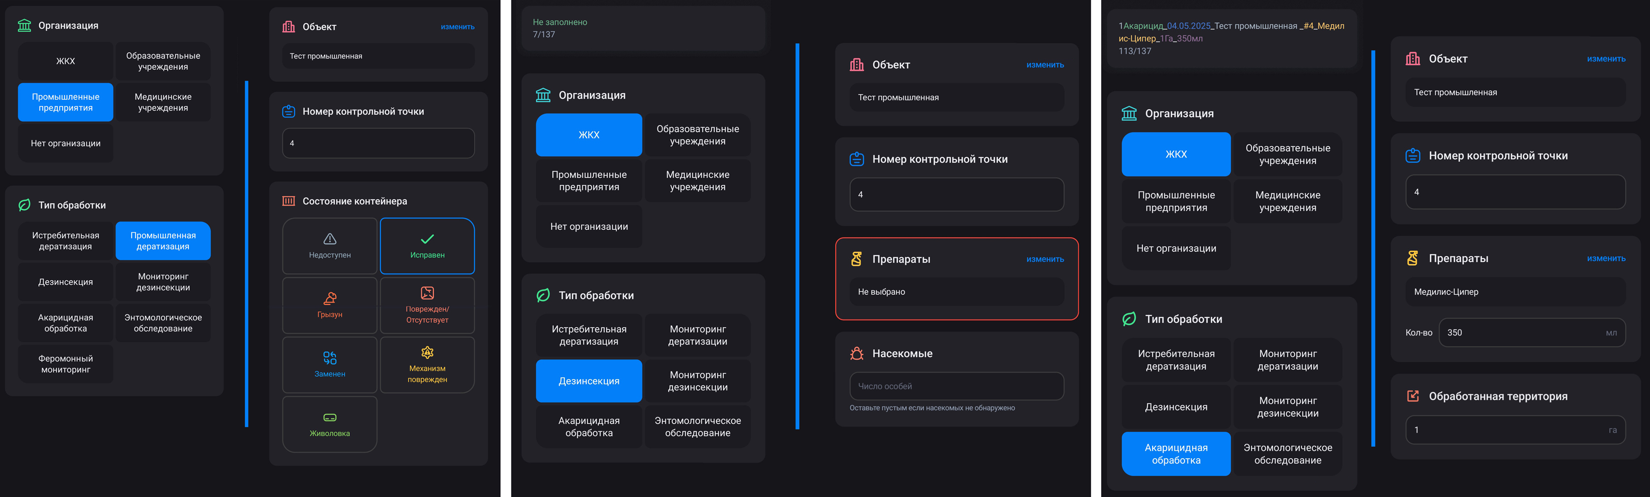Select Феромонный мониторинг treatment type
The height and width of the screenshot is (497, 1650).
(66, 363)
